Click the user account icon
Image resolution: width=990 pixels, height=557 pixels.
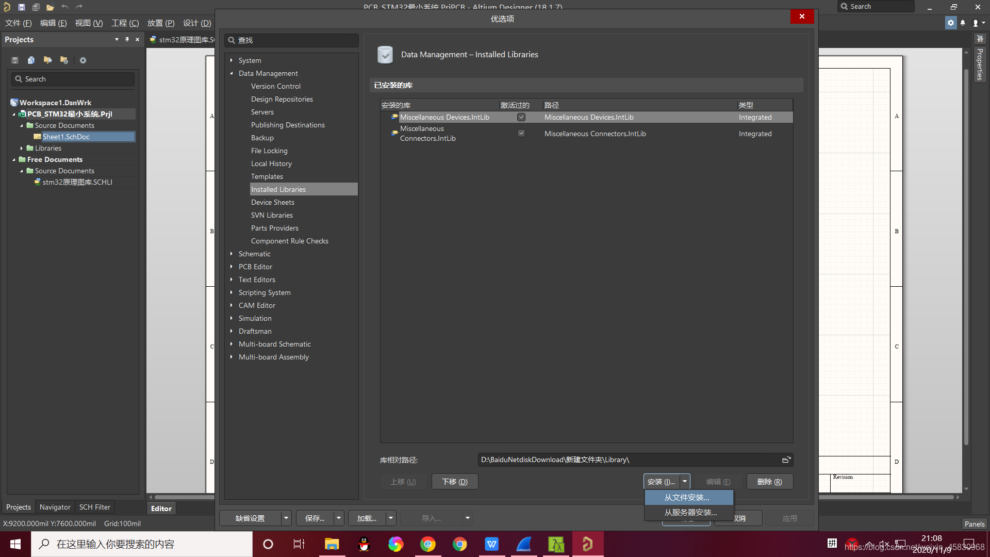tap(976, 23)
